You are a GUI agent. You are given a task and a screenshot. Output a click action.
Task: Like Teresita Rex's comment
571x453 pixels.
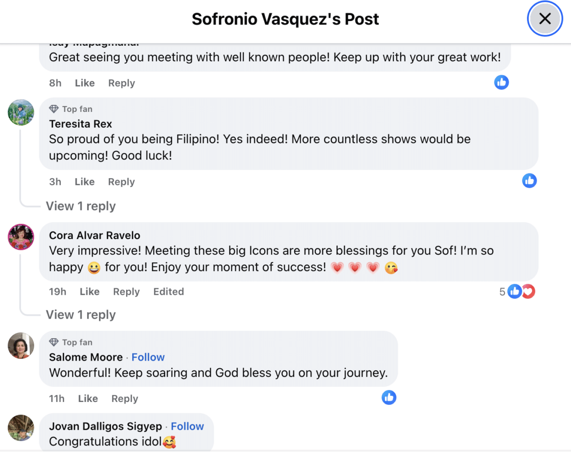coord(85,182)
